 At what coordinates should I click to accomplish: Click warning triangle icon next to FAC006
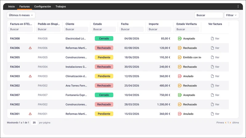point(30,48)
